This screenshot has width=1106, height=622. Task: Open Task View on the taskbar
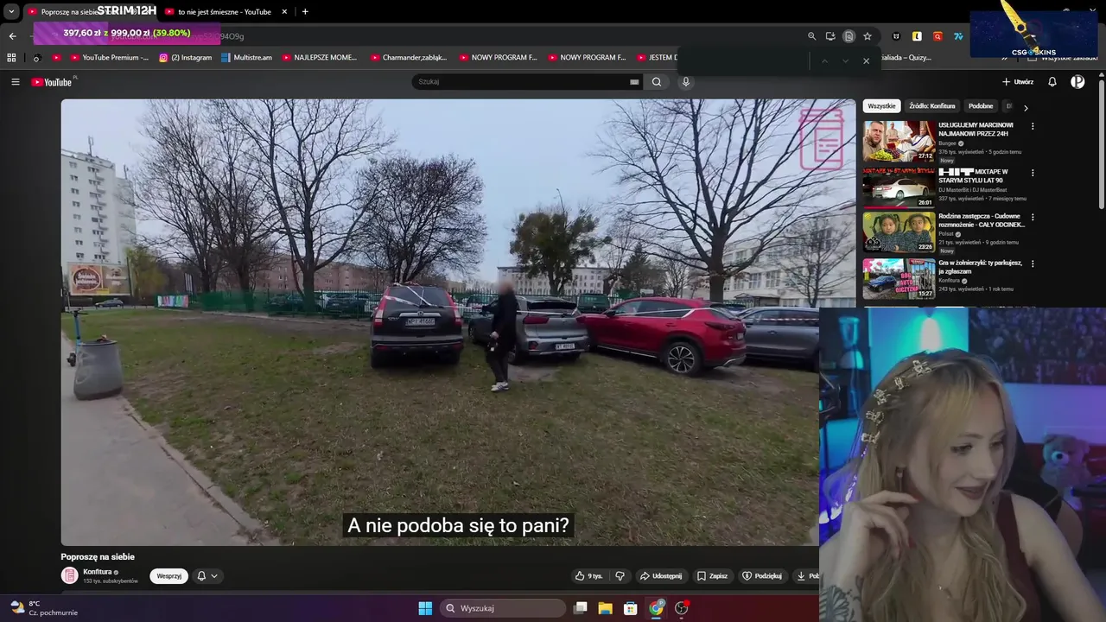pyautogui.click(x=581, y=608)
